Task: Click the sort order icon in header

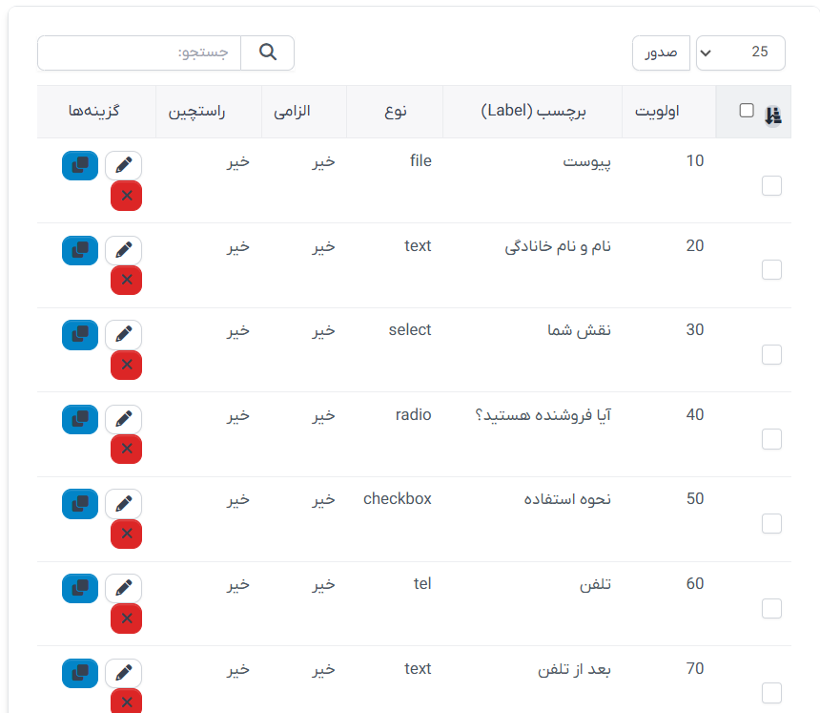Action: pos(773,115)
